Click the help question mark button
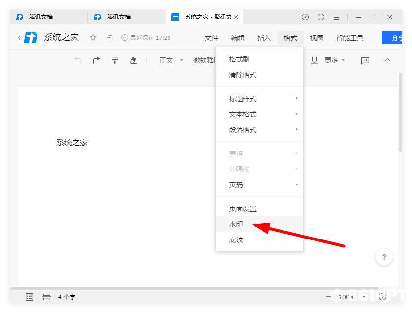The height and width of the screenshot is (312, 412). coord(384,257)
